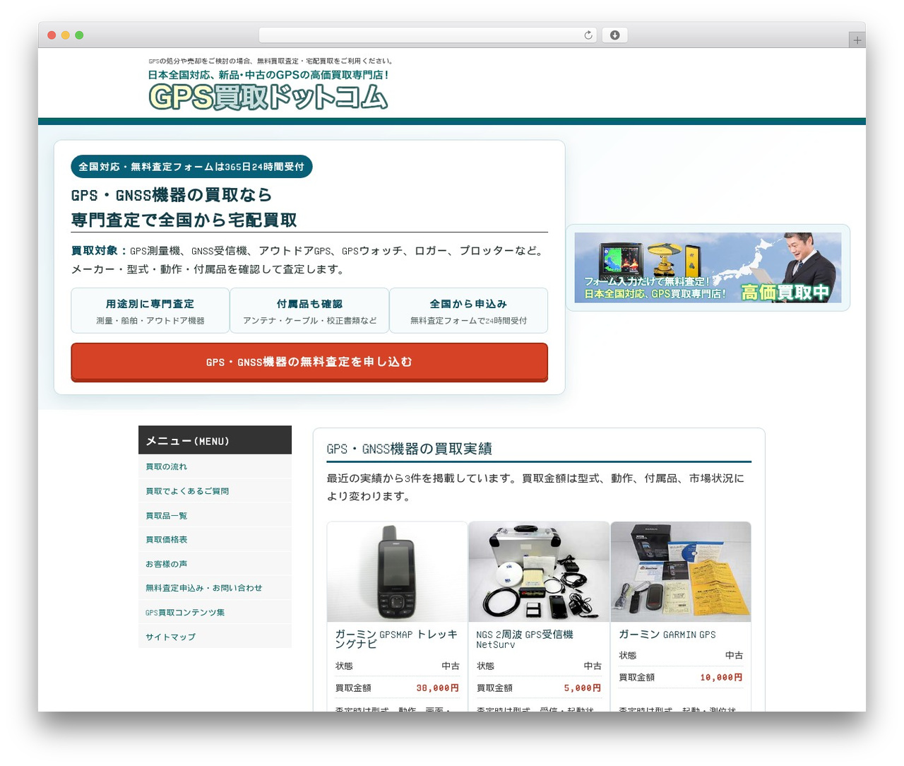Screen dimensions: 904x766
Task: Click the 5,000円 purchase price
Action: tap(583, 688)
